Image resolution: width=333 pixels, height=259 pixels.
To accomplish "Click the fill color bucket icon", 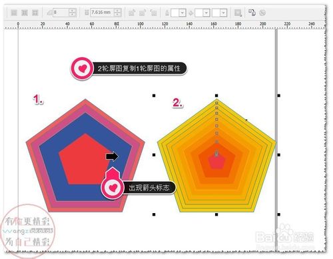I will (x=190, y=13).
